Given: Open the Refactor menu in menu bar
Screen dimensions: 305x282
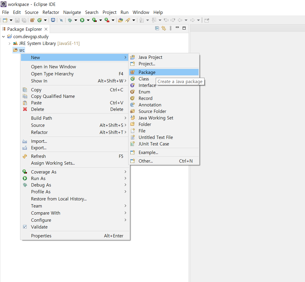Looking at the screenshot, I should click(x=51, y=12).
